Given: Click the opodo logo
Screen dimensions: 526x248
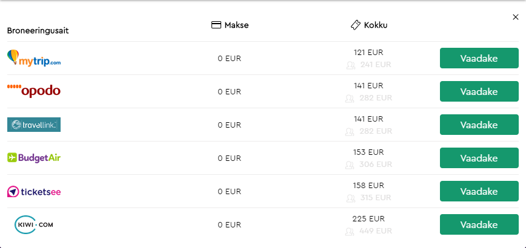Looking at the screenshot, I should (x=34, y=91).
